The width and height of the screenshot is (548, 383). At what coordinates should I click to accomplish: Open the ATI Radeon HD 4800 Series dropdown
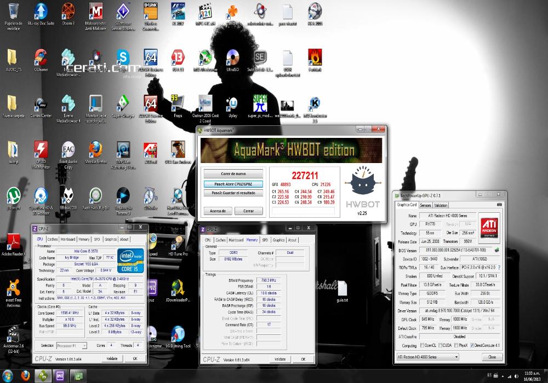(427, 357)
